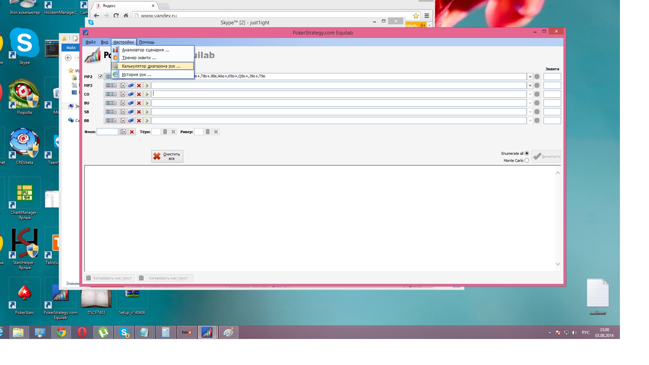Open Equilab from the Windows taskbar

(207, 333)
